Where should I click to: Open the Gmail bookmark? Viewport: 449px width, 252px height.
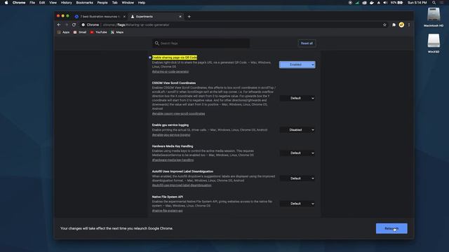80,32
